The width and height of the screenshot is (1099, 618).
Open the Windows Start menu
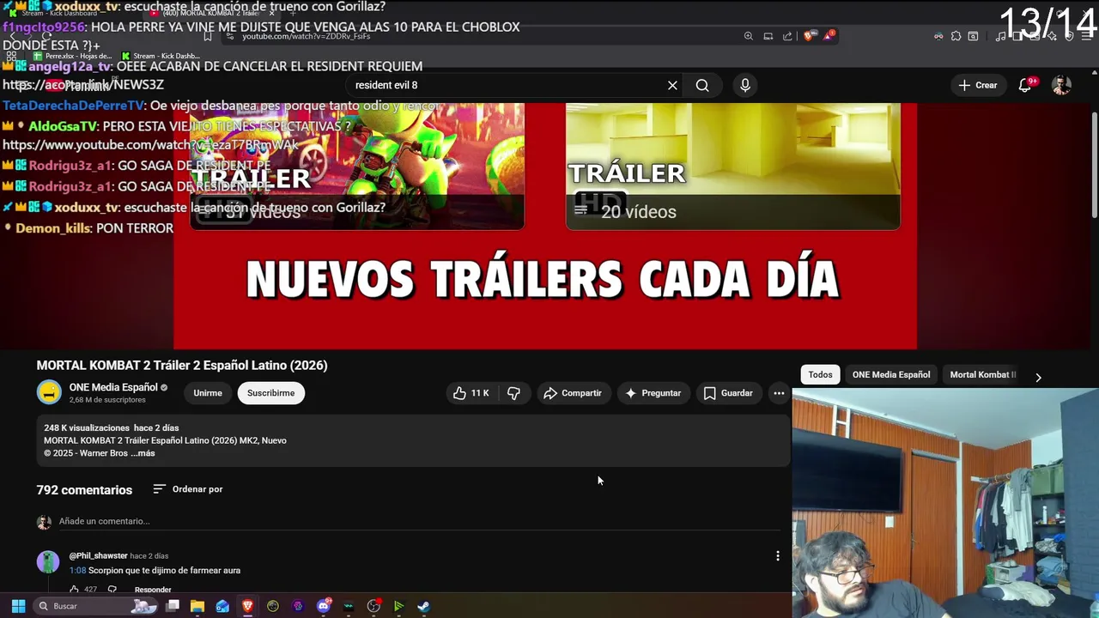17,606
